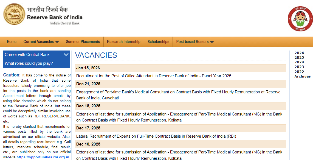Select the Research Internship tab
Image resolution: width=313 pixels, height=160 pixels.
click(x=123, y=42)
